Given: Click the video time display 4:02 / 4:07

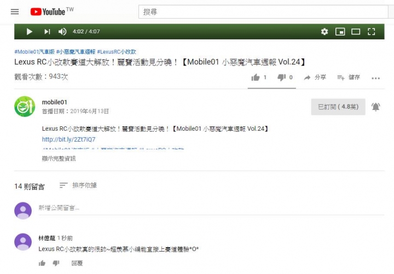Looking at the screenshot, I should [86, 32].
